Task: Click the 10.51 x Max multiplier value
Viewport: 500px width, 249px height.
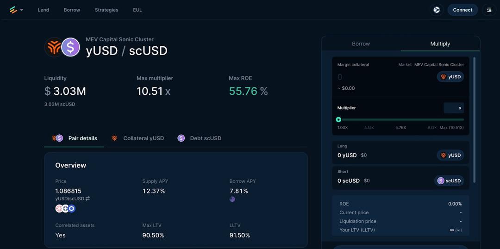Action: click(153, 92)
